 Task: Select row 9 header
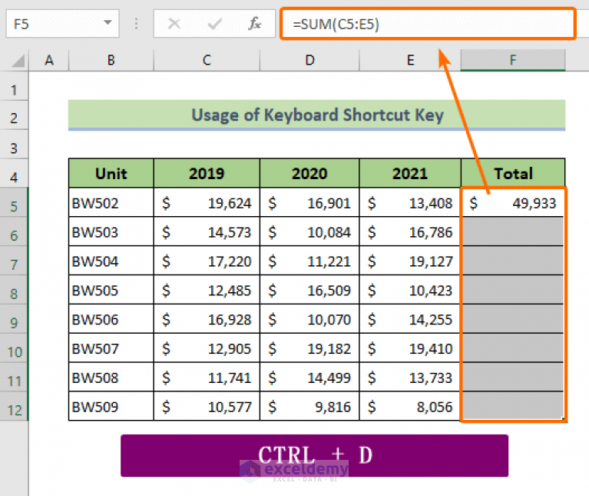click(x=15, y=319)
